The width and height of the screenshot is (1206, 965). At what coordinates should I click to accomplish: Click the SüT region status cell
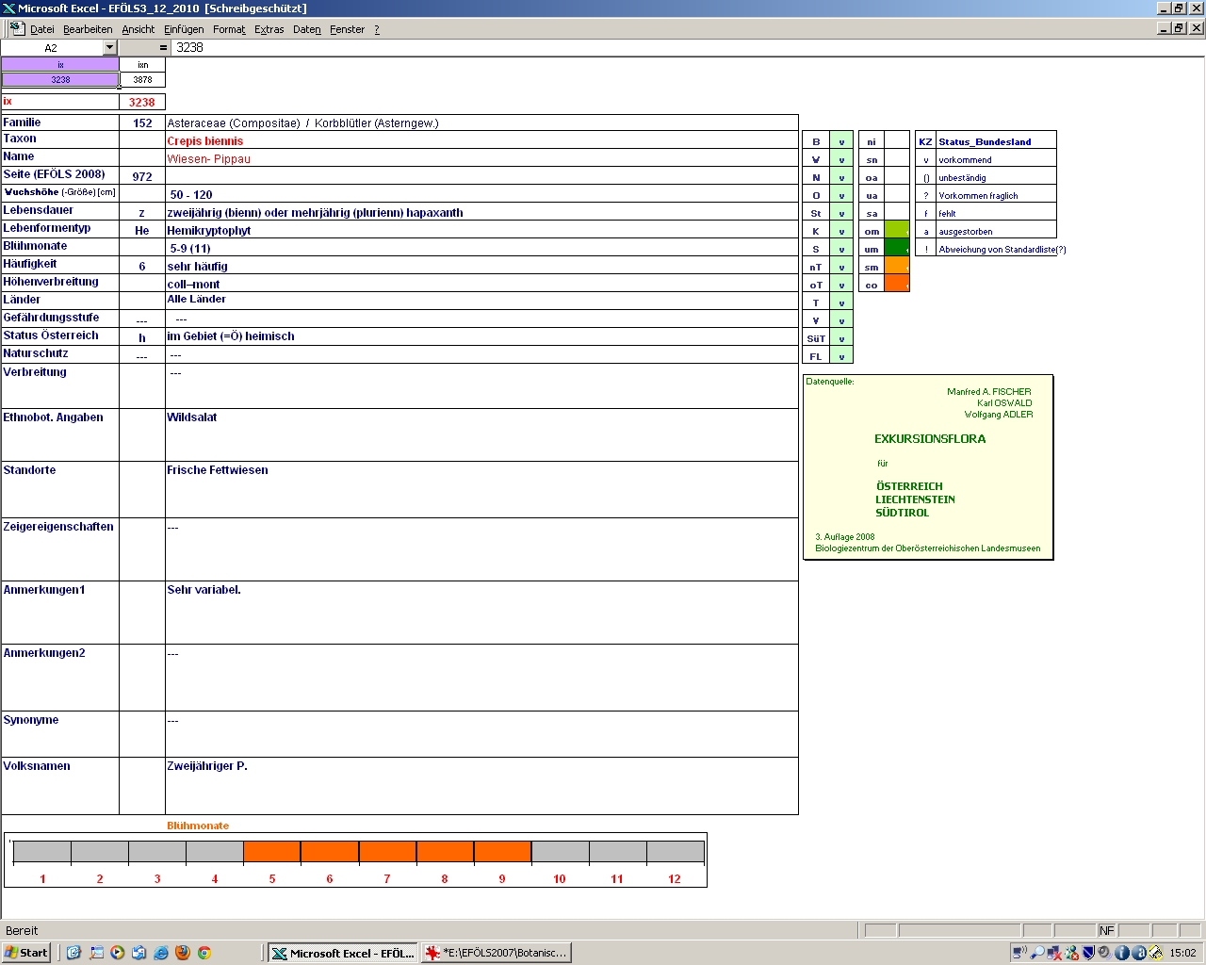click(841, 338)
